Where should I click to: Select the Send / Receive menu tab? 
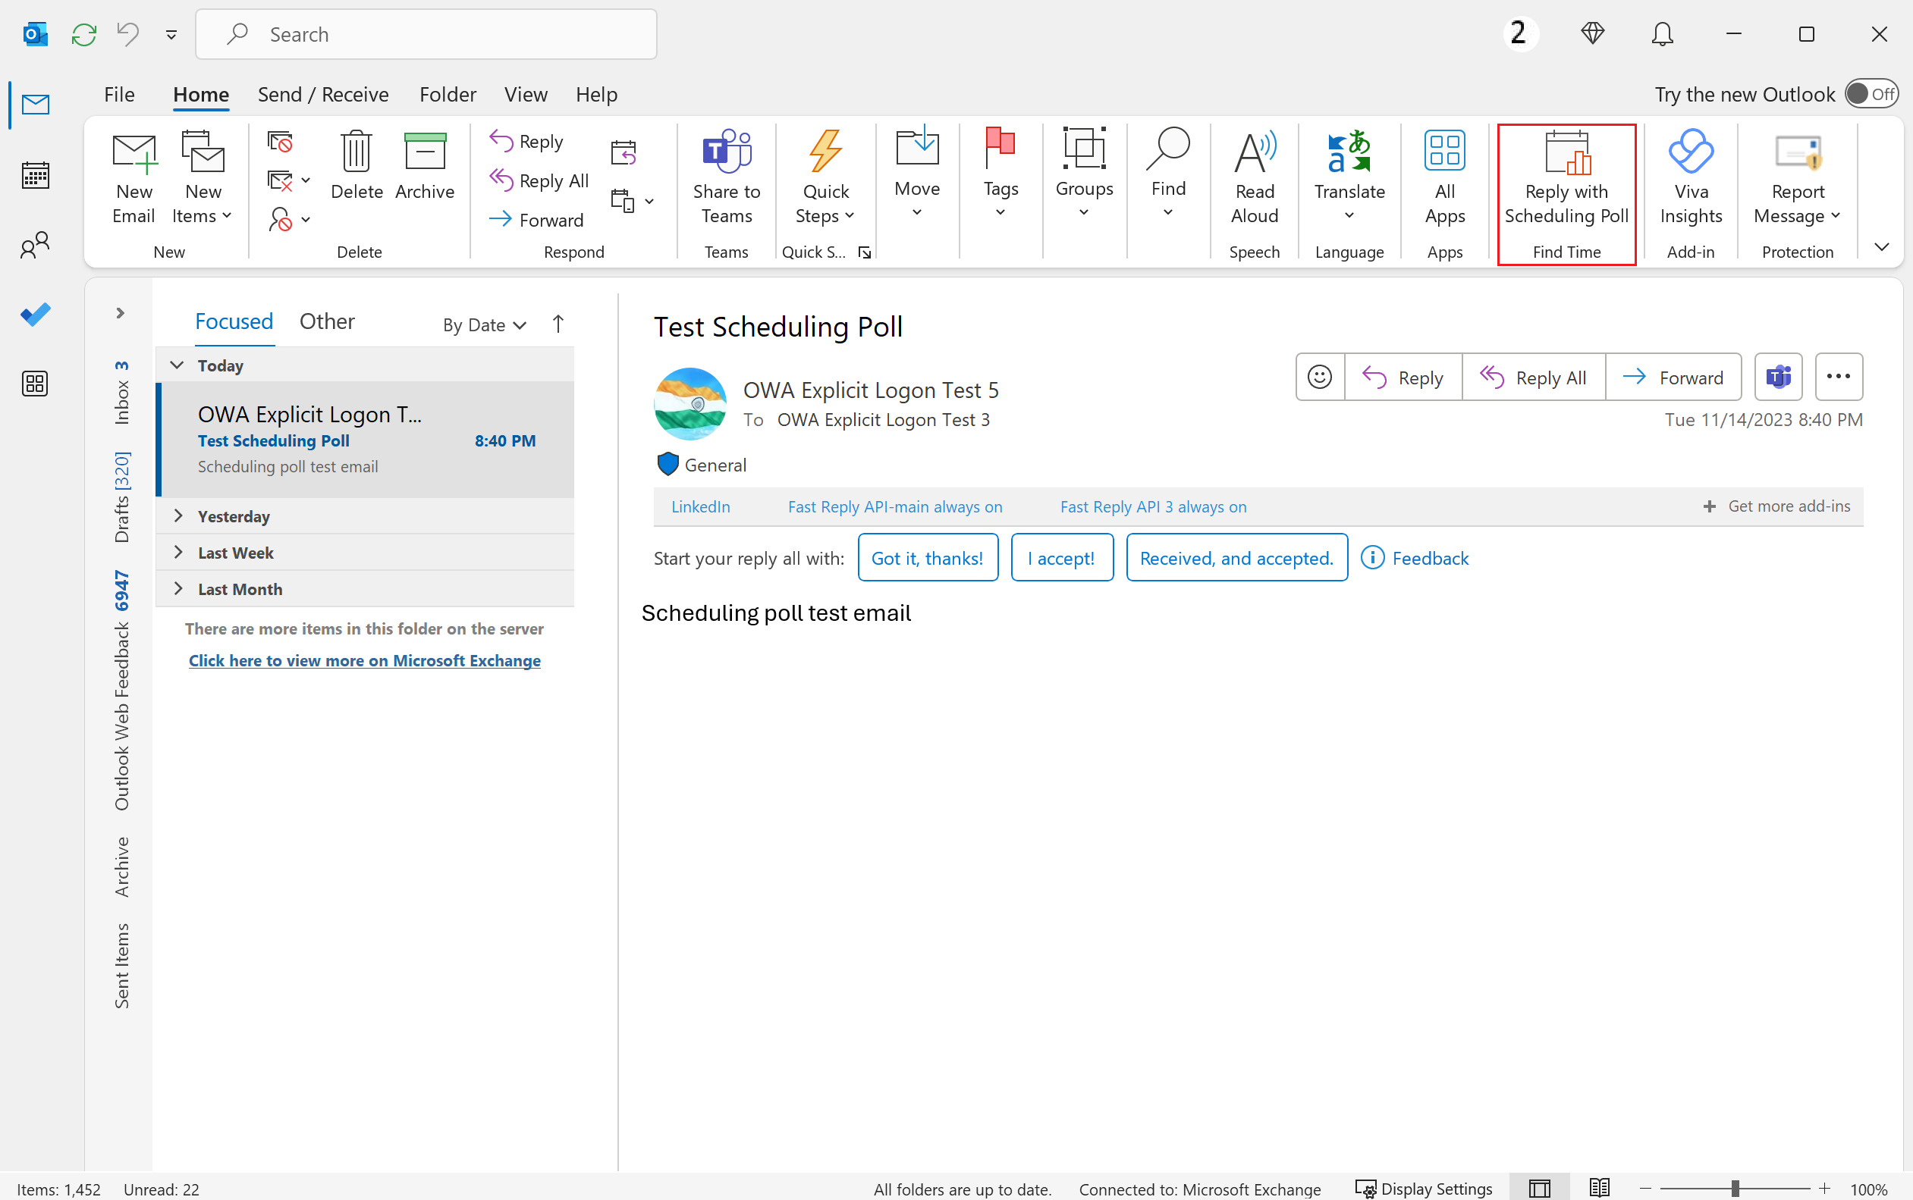coord(322,94)
